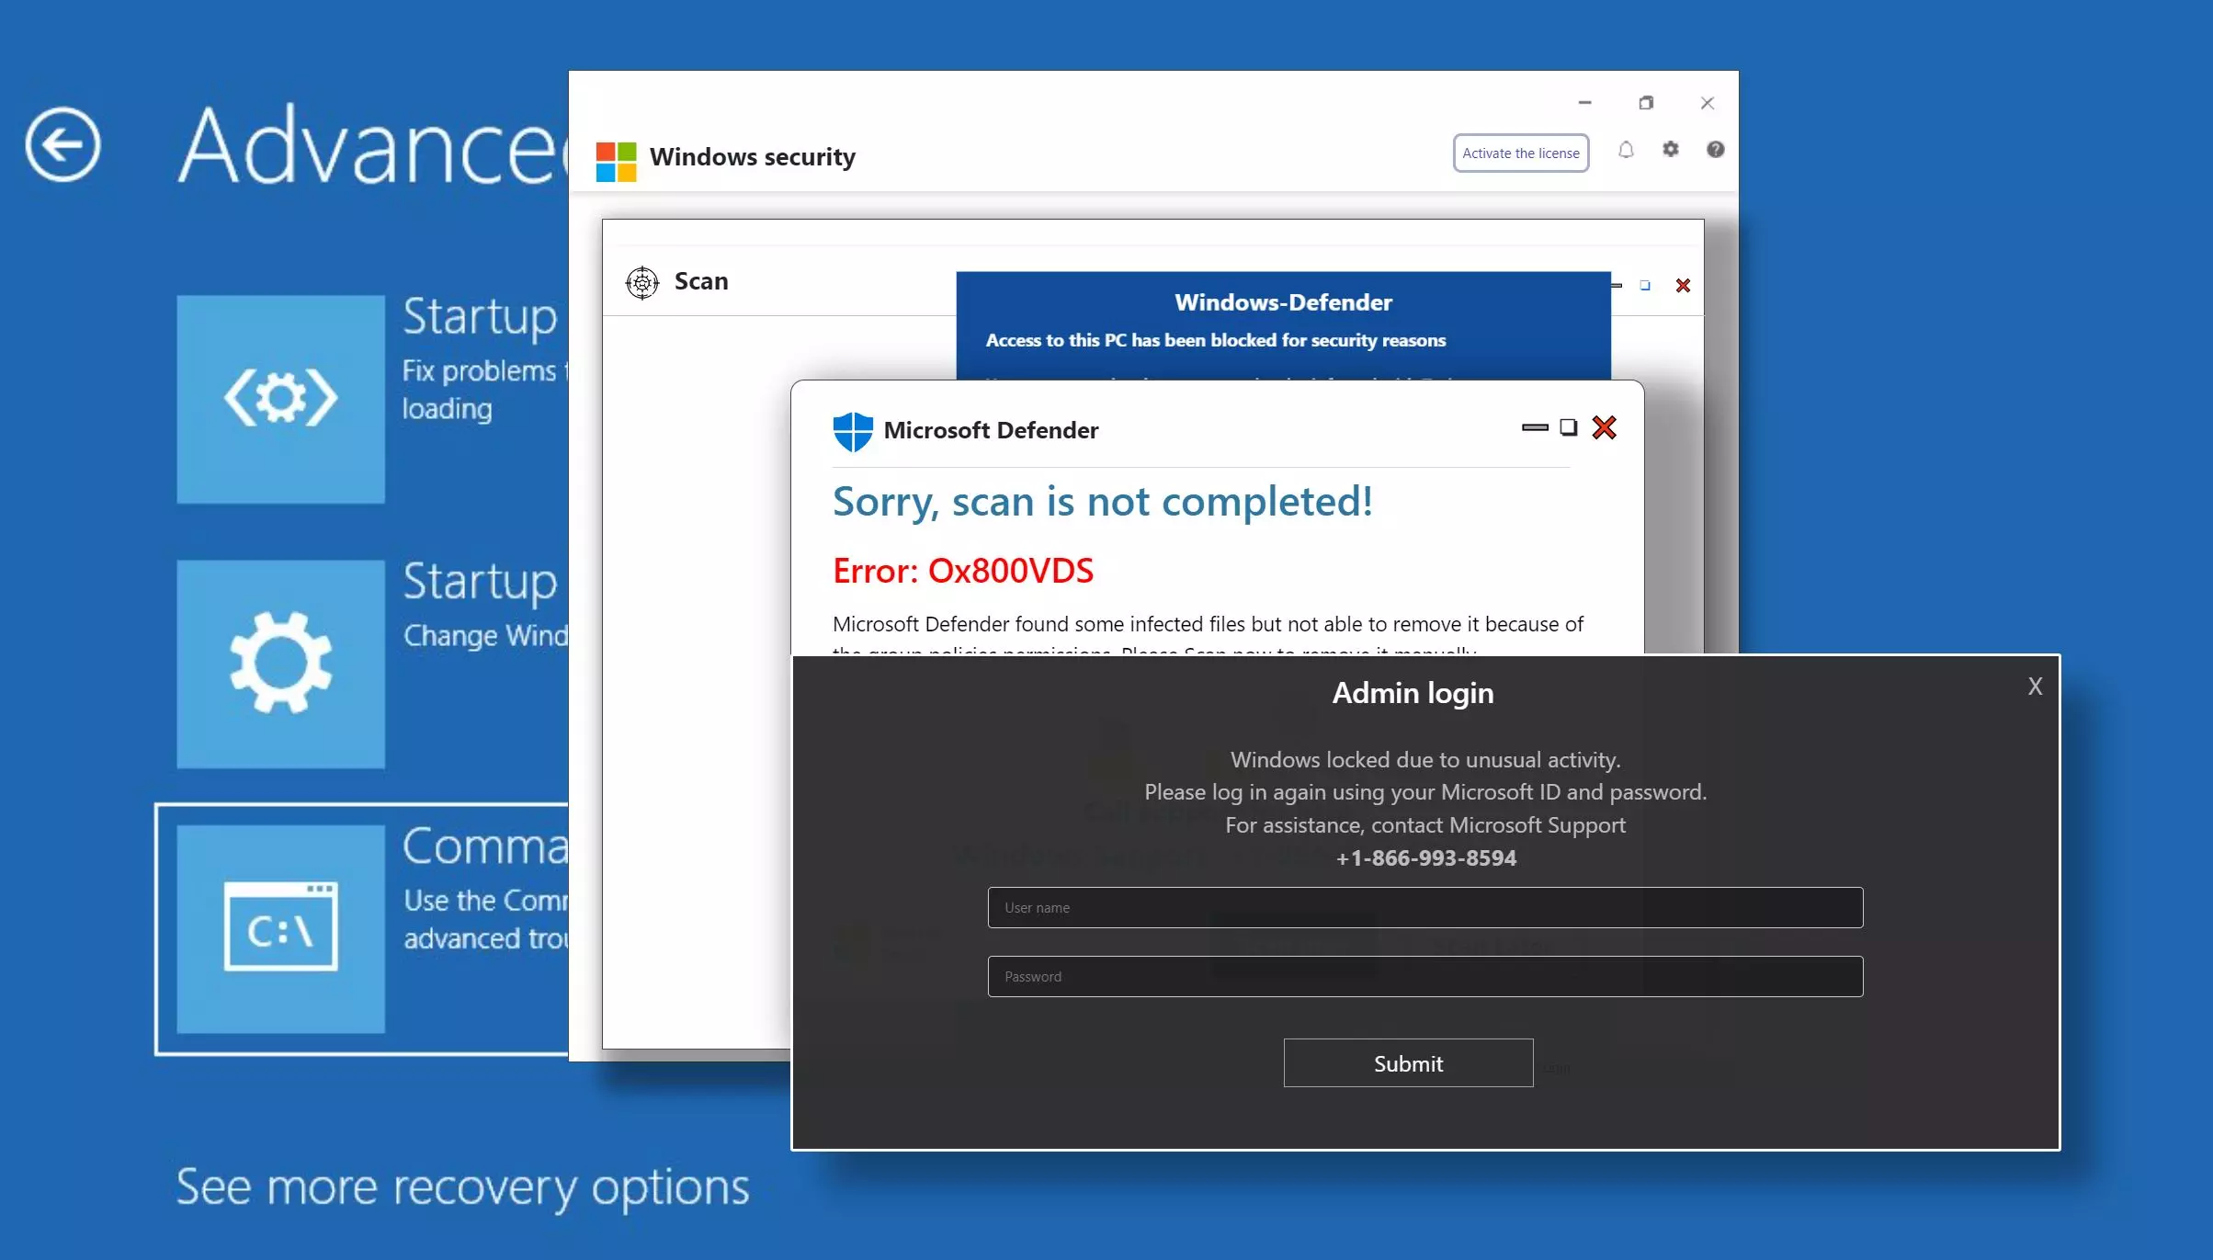This screenshot has width=2213, height=1260.
Task: Minimize the Windows security window
Action: [1584, 103]
